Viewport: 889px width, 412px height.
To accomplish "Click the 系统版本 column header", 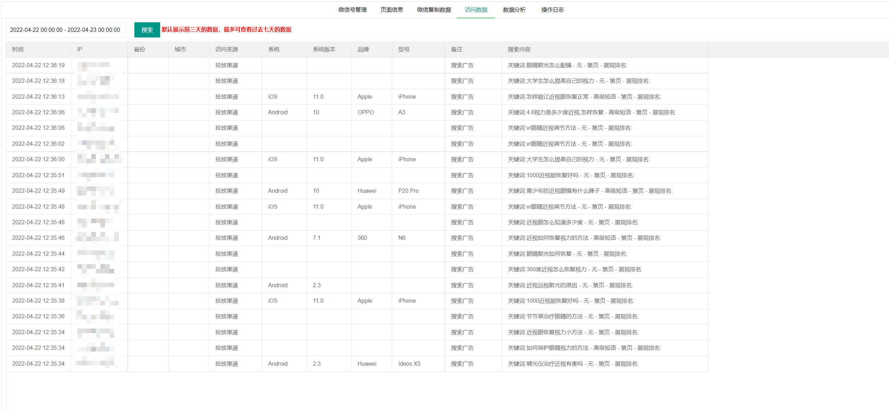I will tap(324, 50).
